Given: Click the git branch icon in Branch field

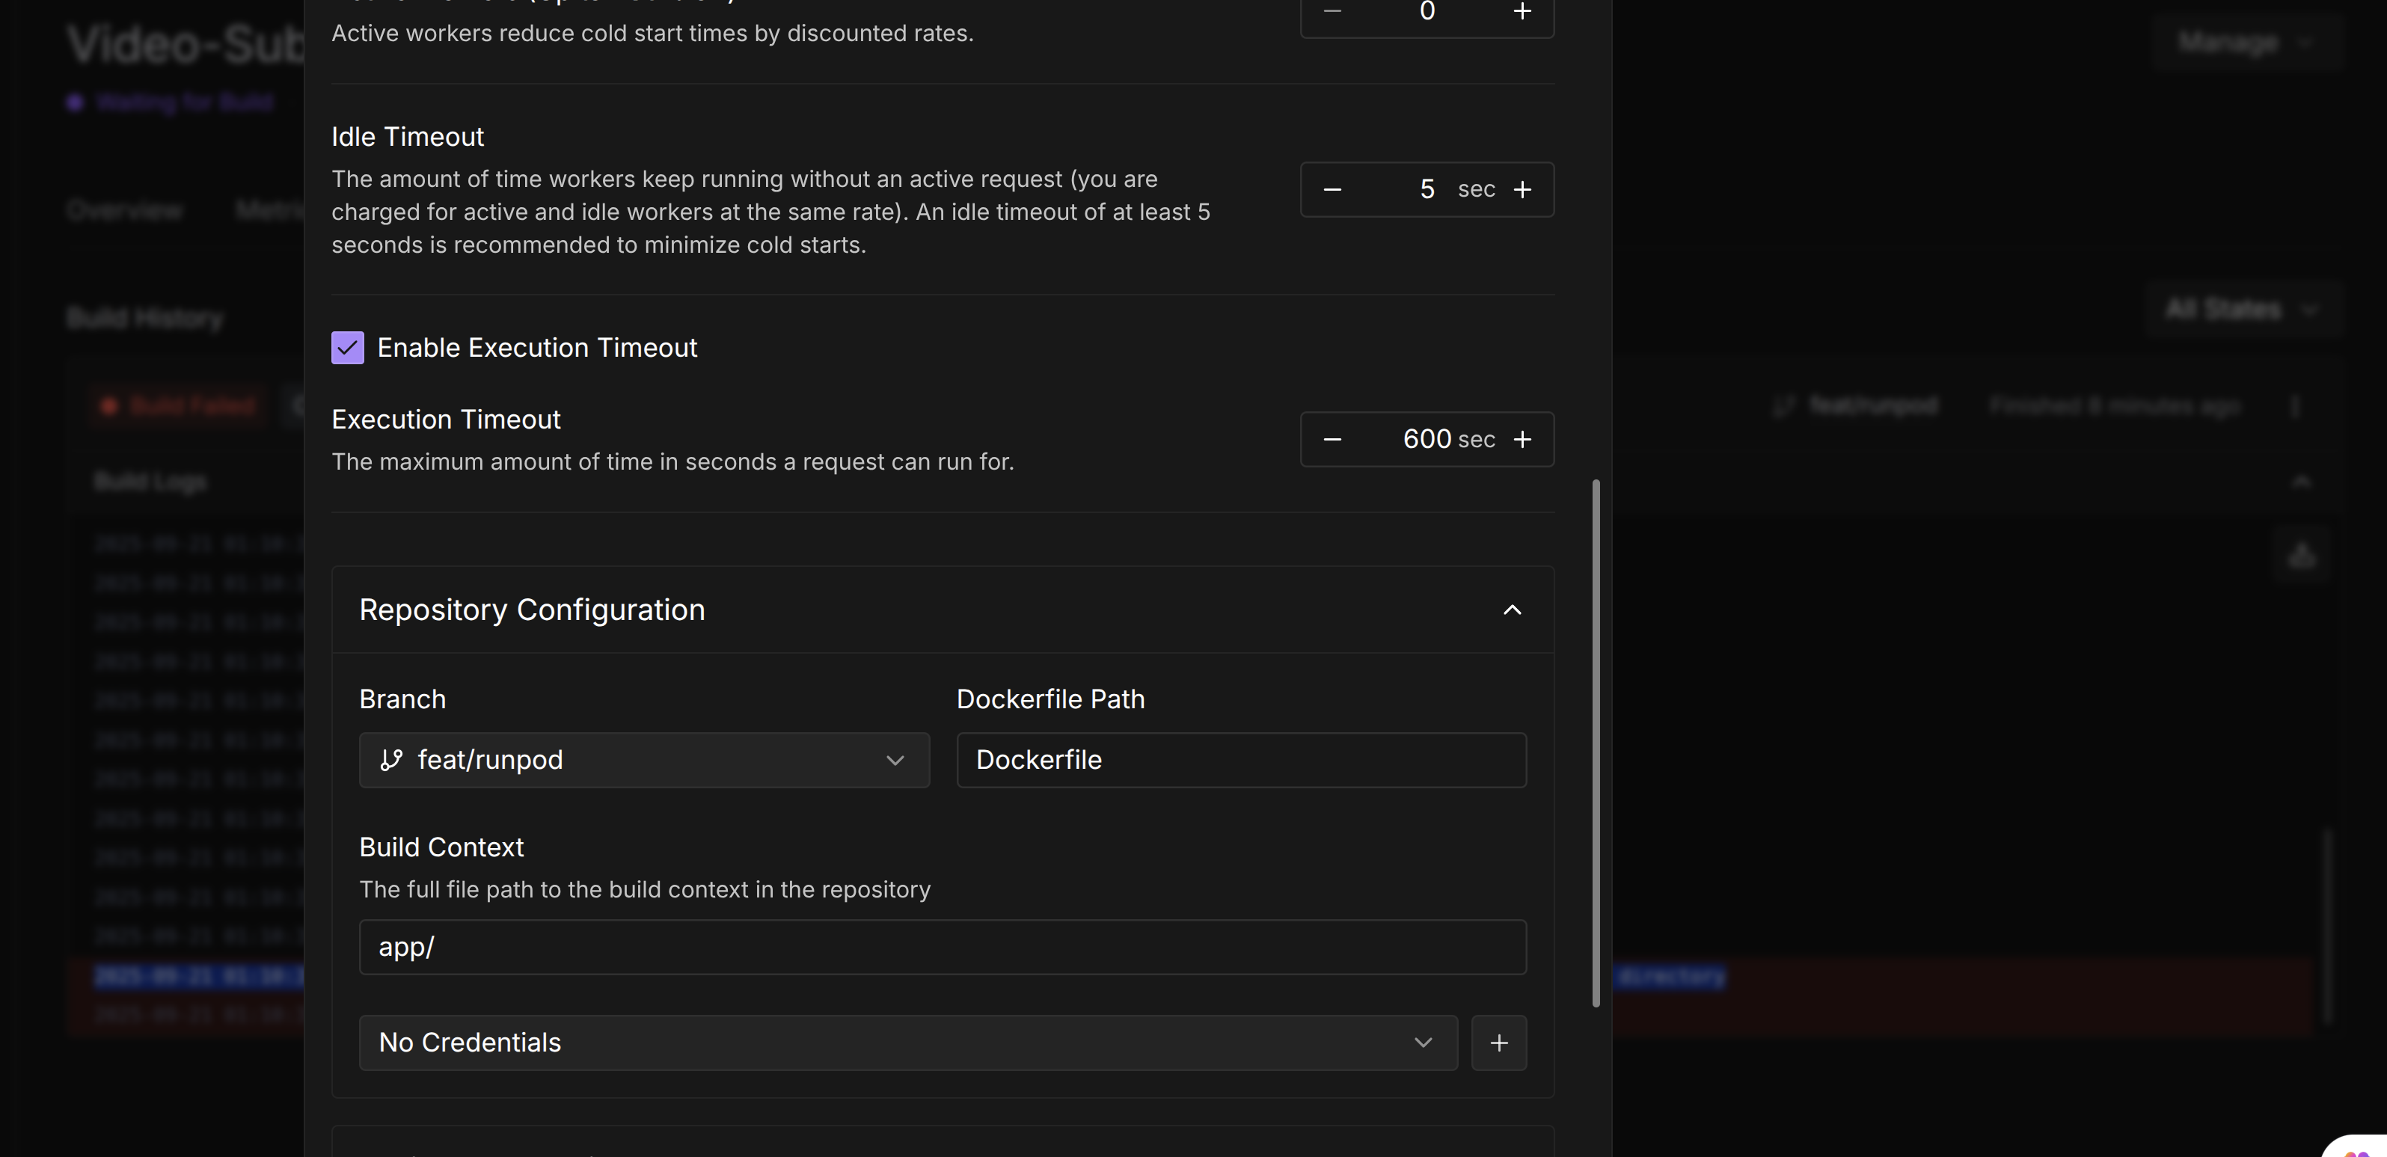Looking at the screenshot, I should click(x=391, y=760).
